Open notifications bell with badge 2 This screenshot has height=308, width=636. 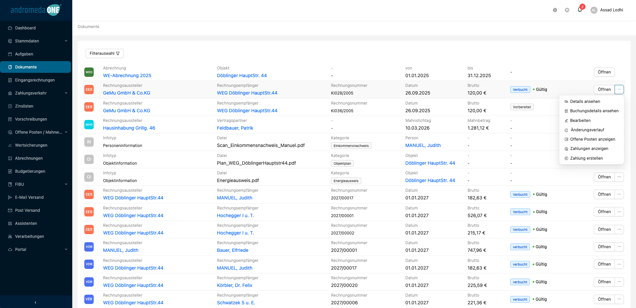click(x=580, y=10)
